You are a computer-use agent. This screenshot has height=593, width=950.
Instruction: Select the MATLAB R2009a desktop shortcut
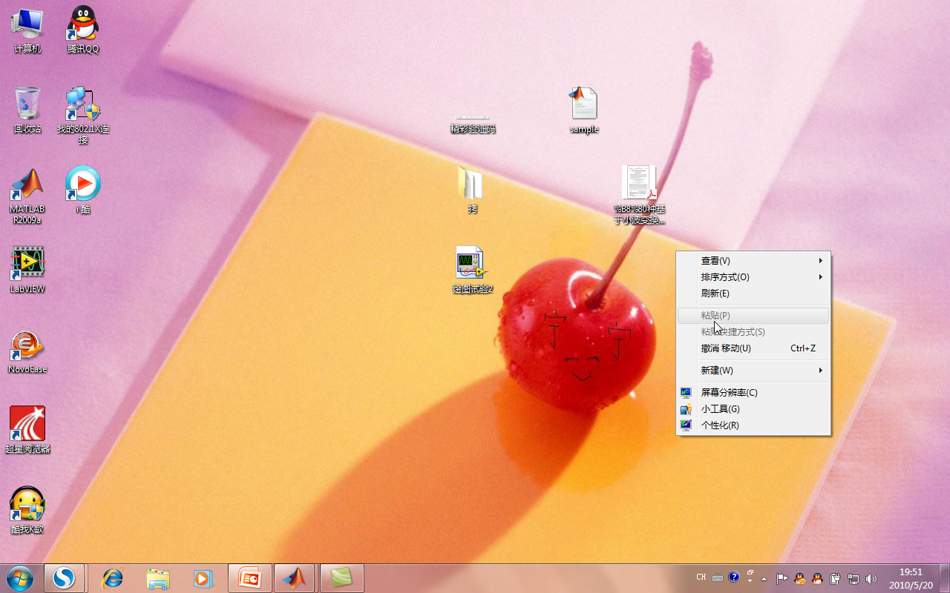(x=27, y=196)
